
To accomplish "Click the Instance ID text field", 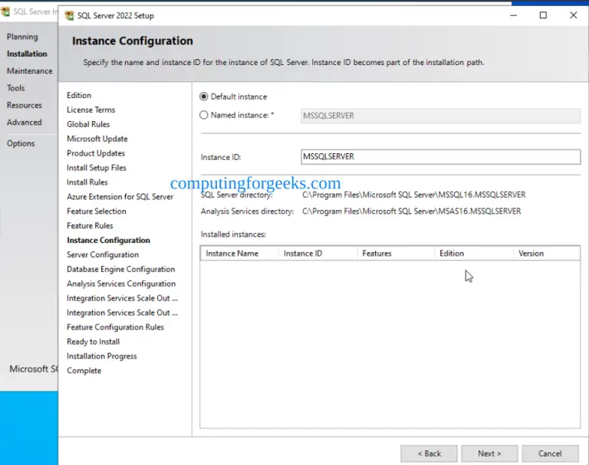I will [441, 156].
